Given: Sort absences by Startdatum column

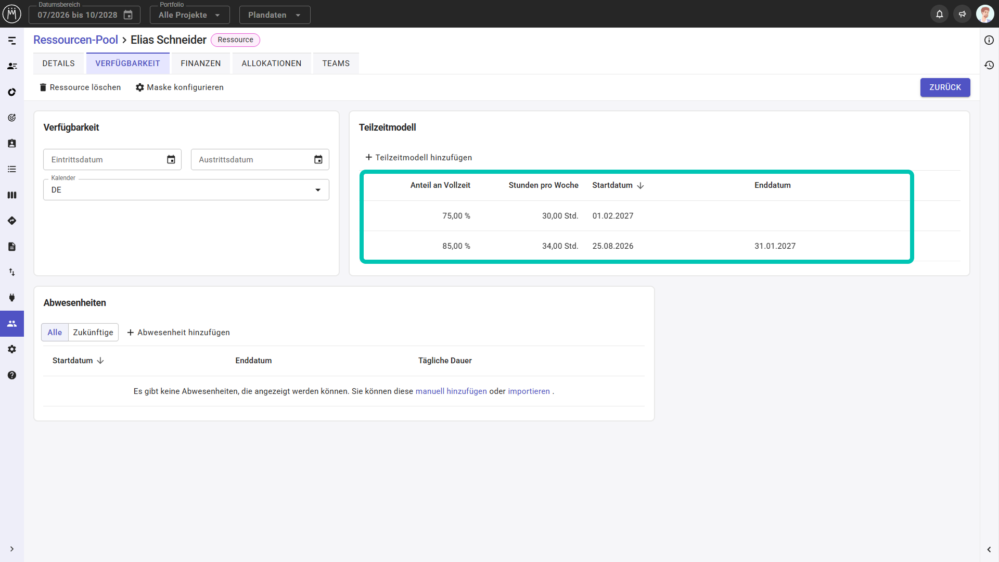Looking at the screenshot, I should [78, 361].
